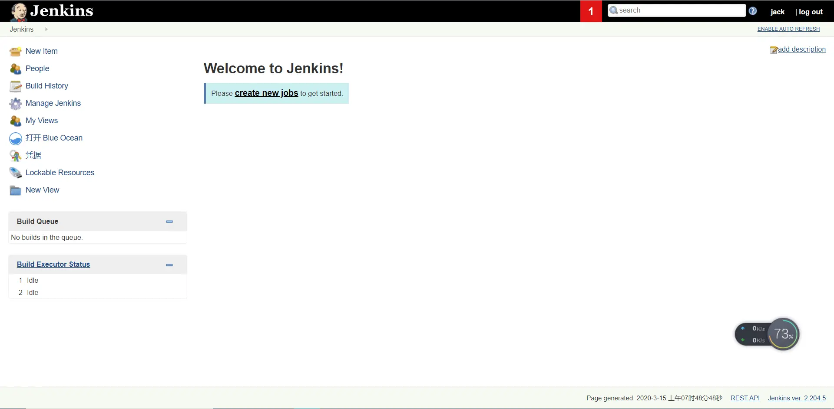Open Lockable Resources page

pos(60,173)
